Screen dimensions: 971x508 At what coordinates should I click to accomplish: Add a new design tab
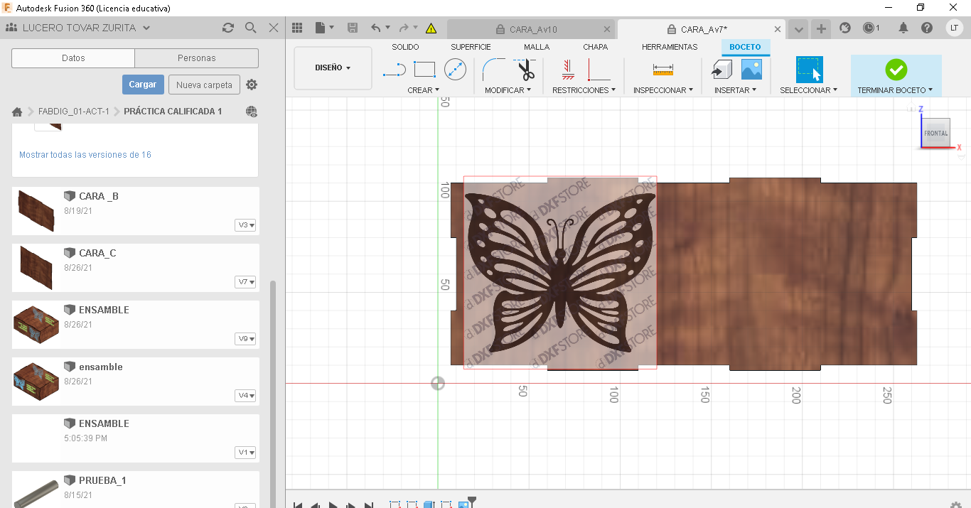pyautogui.click(x=821, y=28)
